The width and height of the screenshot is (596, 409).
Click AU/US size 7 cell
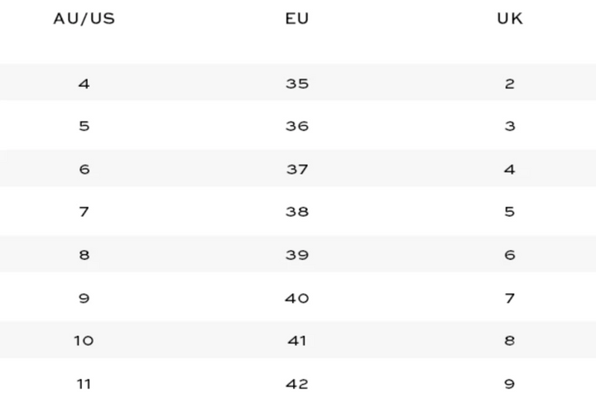pos(84,212)
